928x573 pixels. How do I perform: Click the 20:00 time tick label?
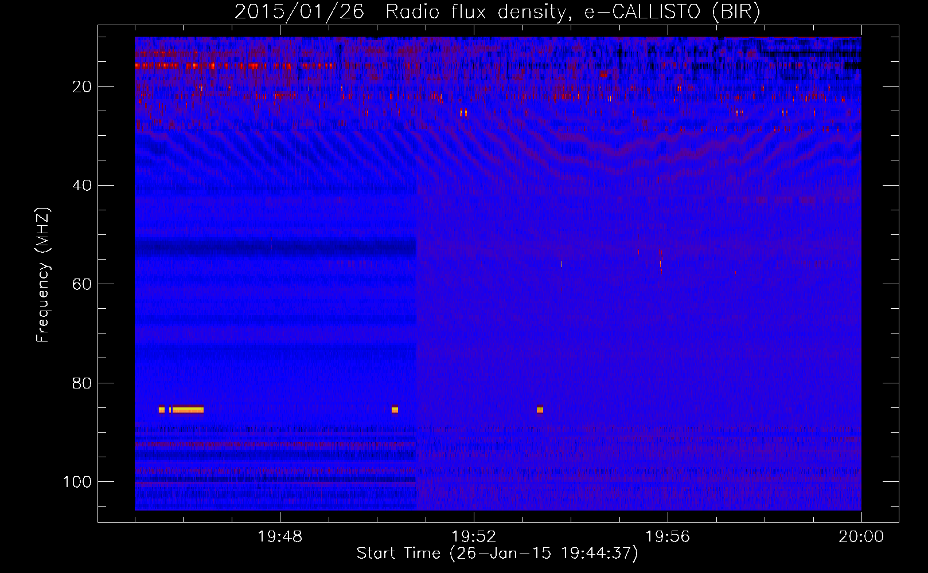(x=861, y=537)
